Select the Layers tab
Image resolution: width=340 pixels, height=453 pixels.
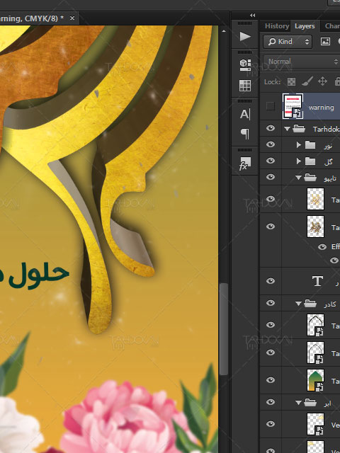(x=305, y=26)
